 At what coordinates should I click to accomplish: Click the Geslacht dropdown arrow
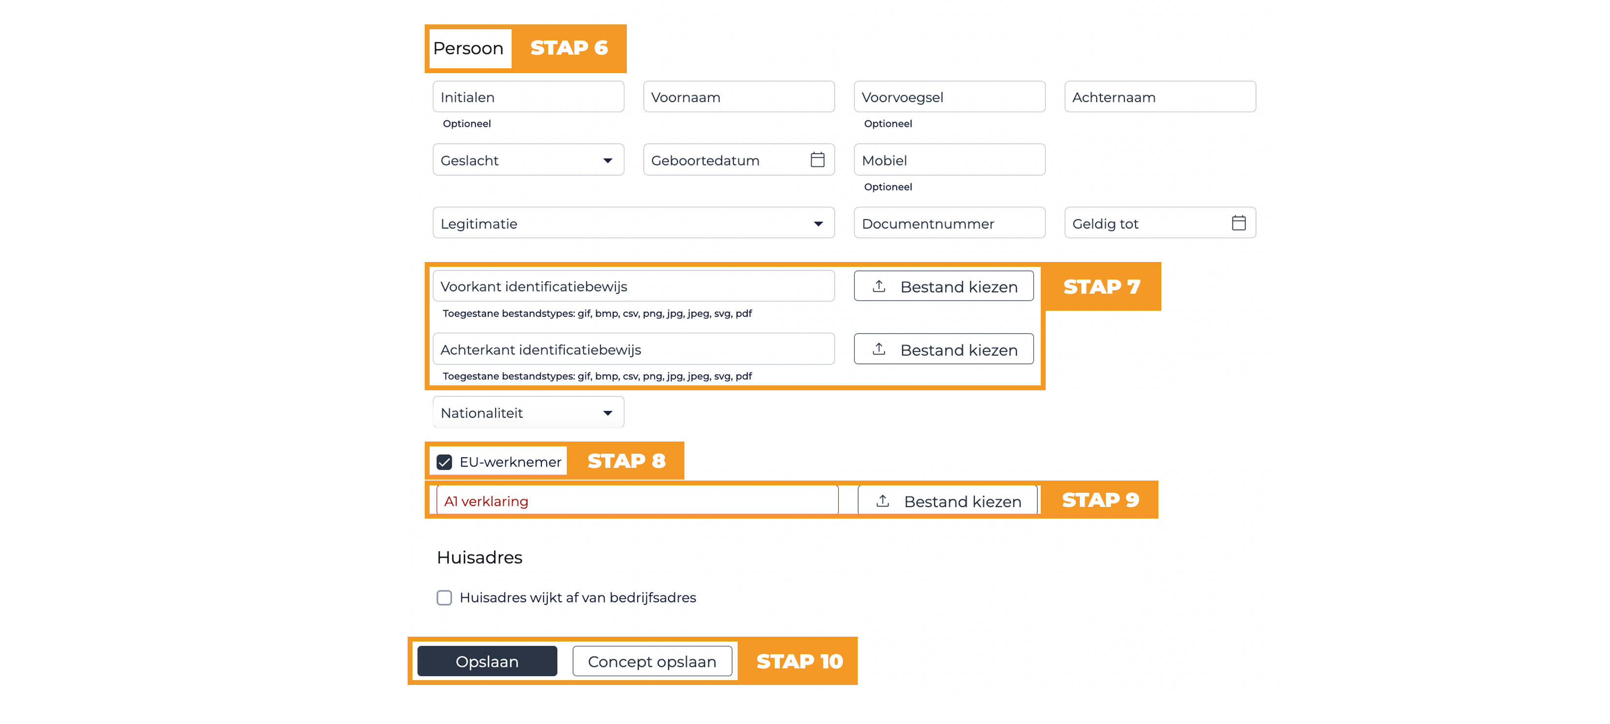coord(607,161)
